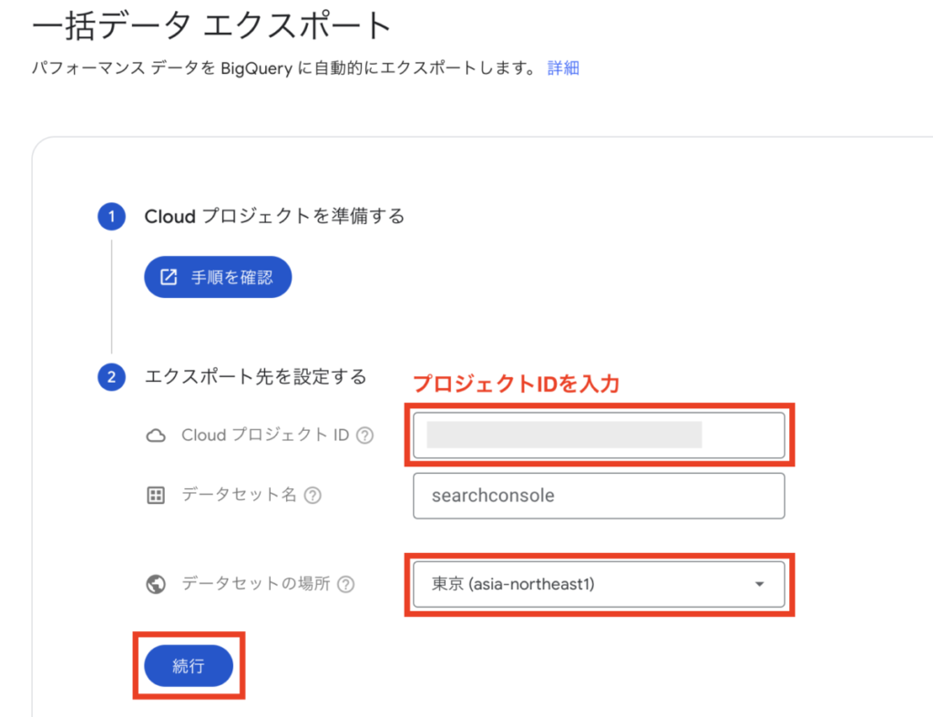Click the external-link icon in 手順を確認
Viewport: 933px width, 717px height.
click(x=169, y=277)
